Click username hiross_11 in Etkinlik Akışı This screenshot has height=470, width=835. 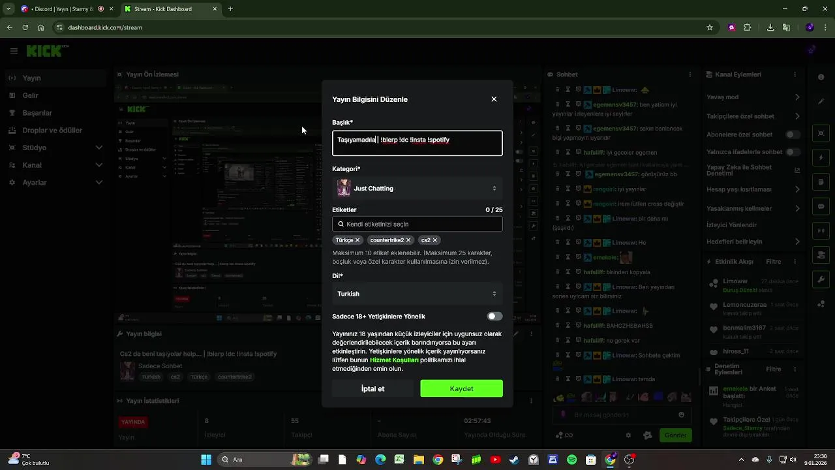point(736,351)
